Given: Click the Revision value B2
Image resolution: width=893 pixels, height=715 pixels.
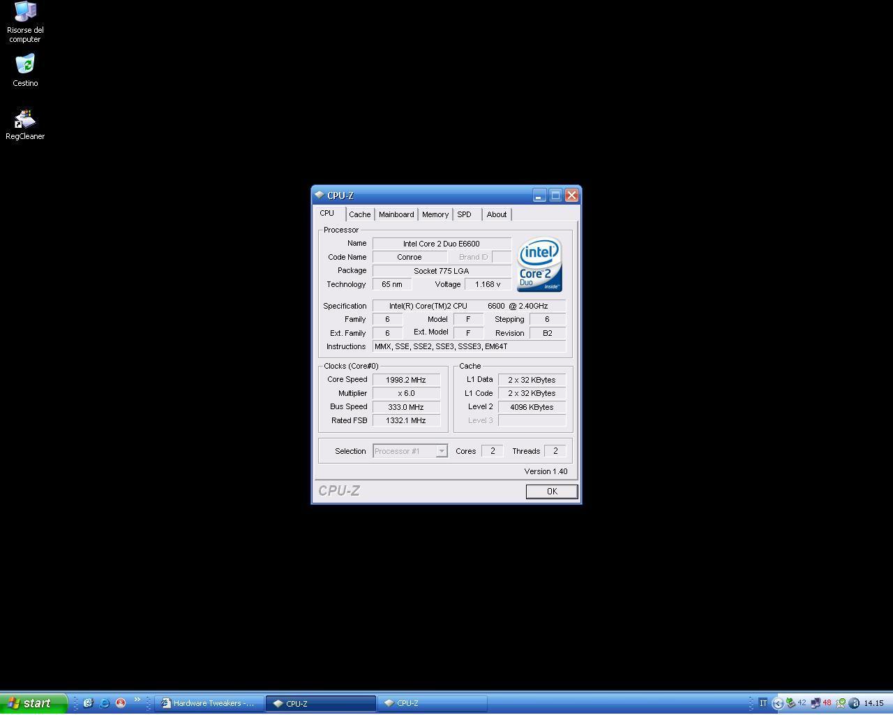Looking at the screenshot, I should [x=548, y=333].
